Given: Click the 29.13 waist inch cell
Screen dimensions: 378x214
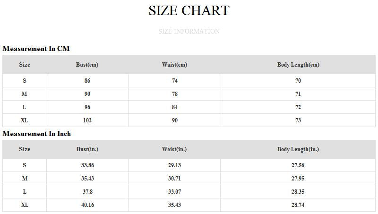Looking at the screenshot, I should click(174, 165).
